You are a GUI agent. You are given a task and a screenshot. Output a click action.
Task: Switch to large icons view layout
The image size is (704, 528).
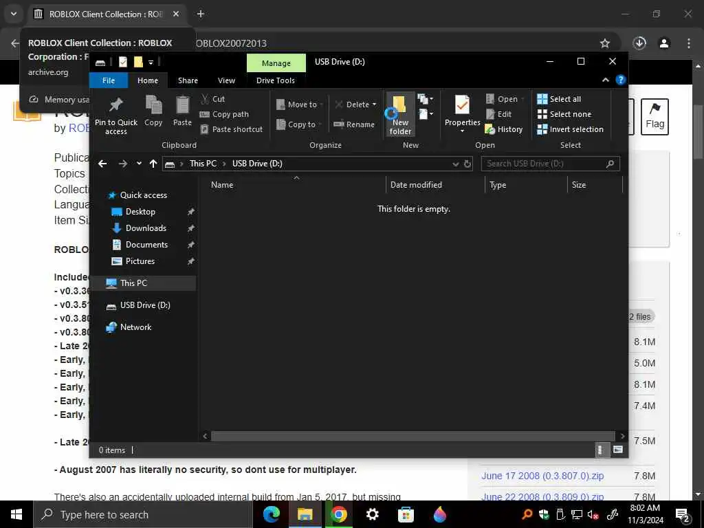click(618, 450)
